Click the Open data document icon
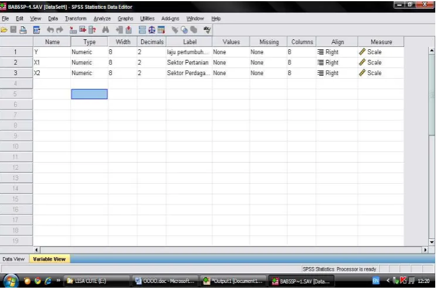 [4, 30]
